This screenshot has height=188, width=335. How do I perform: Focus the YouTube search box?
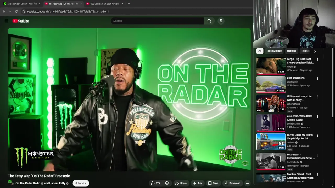coord(157,21)
